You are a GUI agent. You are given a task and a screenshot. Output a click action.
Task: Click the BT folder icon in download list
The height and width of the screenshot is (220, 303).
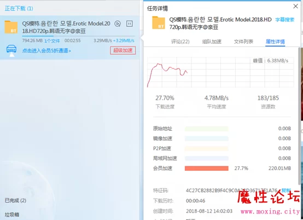click(x=11, y=27)
